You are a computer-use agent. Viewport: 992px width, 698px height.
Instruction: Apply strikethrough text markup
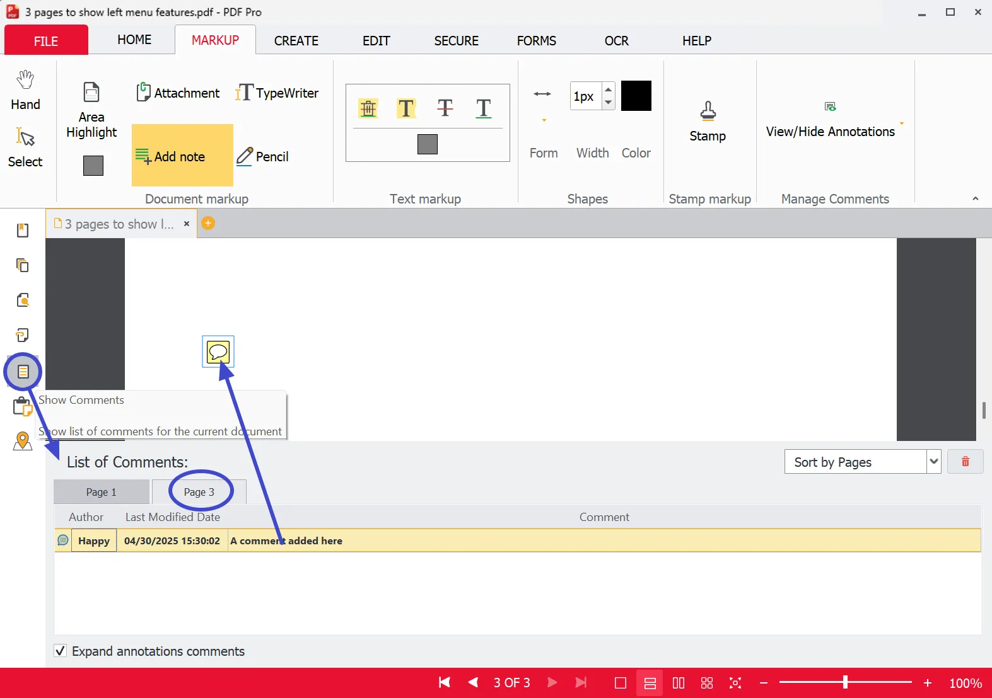click(445, 108)
